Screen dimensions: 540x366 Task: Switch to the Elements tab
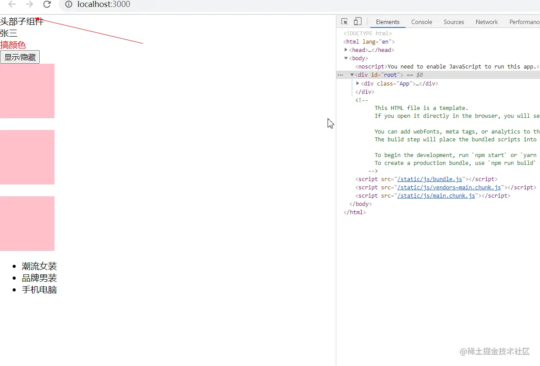(x=388, y=22)
